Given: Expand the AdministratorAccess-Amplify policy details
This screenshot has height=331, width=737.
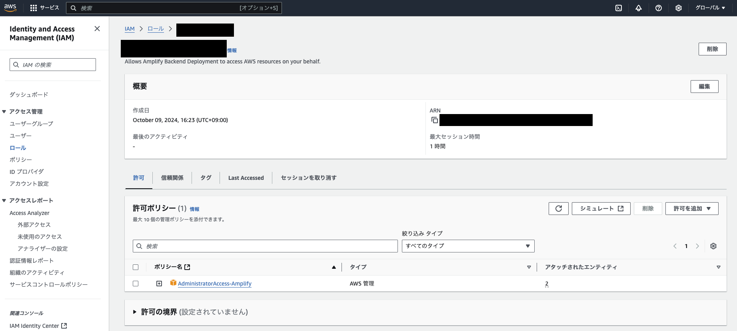Looking at the screenshot, I should click(159, 284).
